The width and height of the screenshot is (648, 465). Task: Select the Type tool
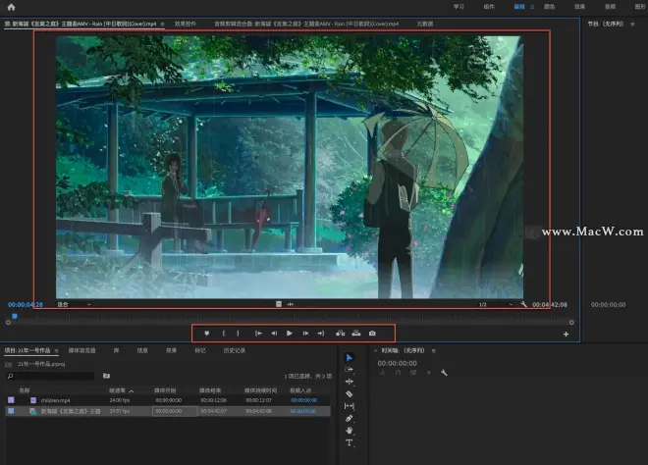pos(350,442)
